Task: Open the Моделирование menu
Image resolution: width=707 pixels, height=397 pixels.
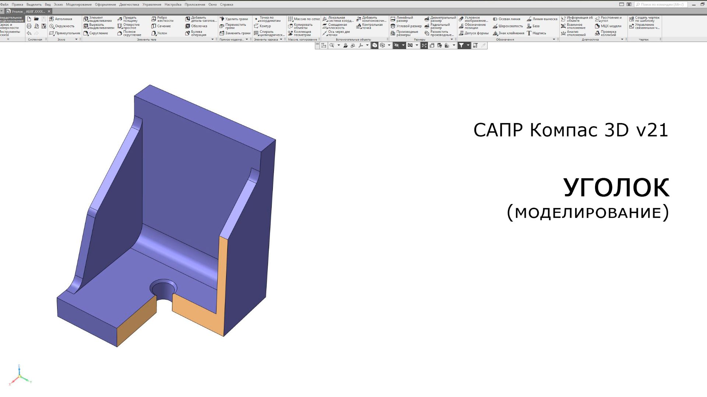Action: tap(79, 4)
